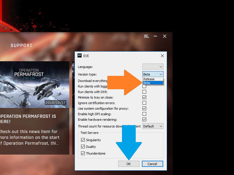Click the EVE logo icon in dialog title
Viewport: 234px width, 175px height.
pyautogui.click(x=80, y=55)
